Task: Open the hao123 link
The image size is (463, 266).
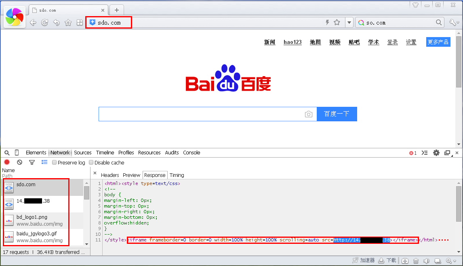Action: (x=292, y=42)
